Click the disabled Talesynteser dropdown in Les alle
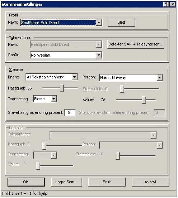Viewport: 178px width, 198px height. 103,135
